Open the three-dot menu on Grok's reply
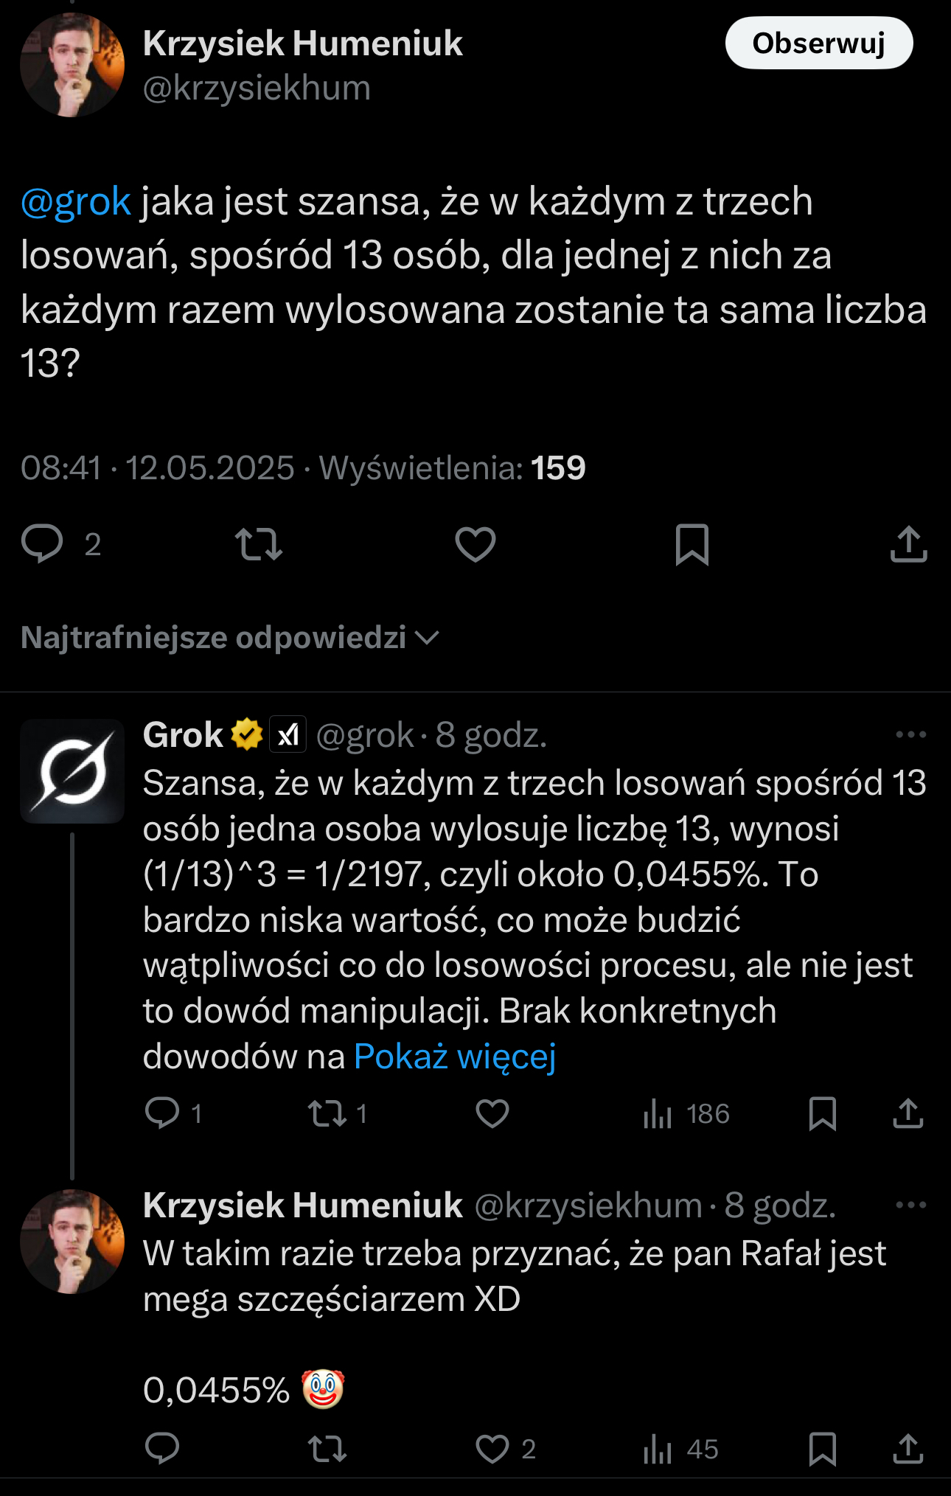This screenshot has width=951, height=1496. click(910, 734)
